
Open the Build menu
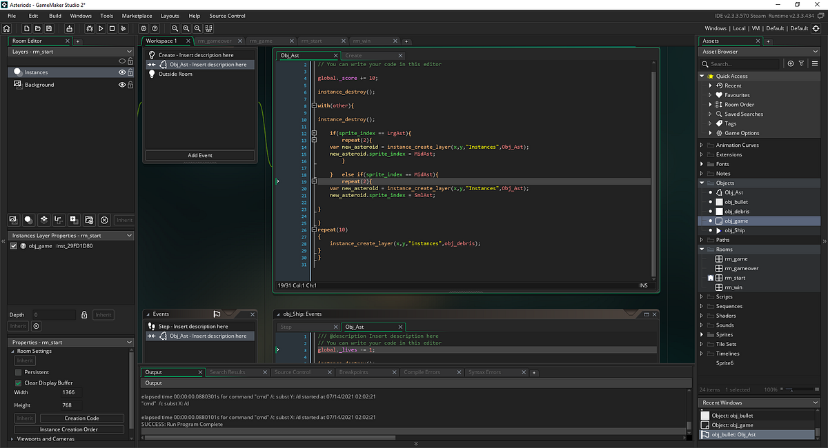55,16
